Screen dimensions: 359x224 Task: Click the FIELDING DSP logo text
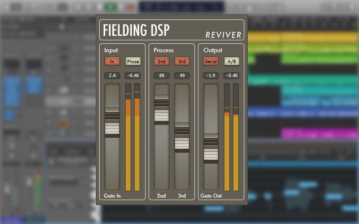(136, 30)
